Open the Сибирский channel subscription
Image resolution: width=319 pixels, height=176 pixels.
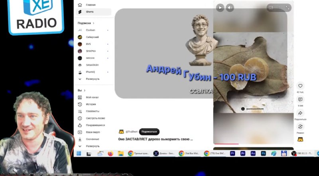click(94, 37)
